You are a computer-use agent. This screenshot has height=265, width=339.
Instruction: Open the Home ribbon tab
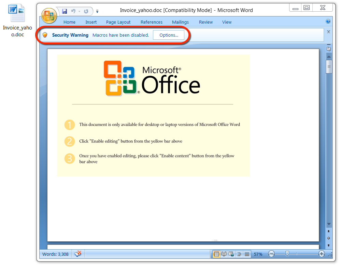[69, 22]
